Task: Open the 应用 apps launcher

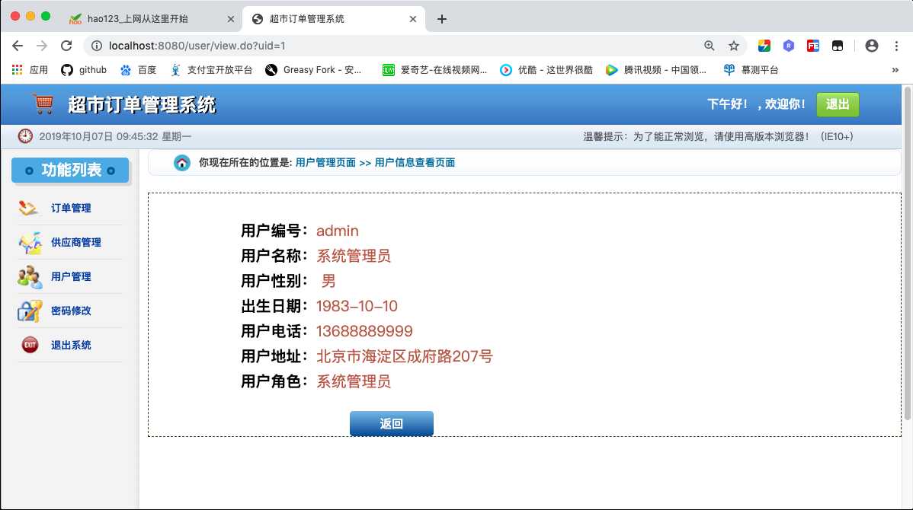Action: click(17, 69)
